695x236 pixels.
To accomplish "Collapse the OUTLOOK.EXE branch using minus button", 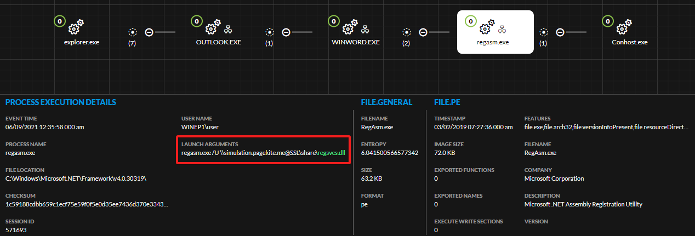I will [286, 32].
